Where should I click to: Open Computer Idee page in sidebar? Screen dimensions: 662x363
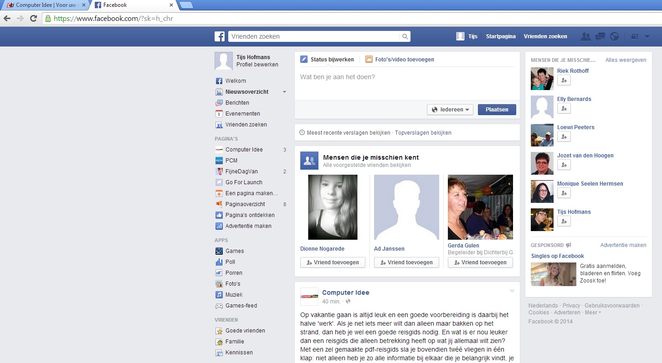pyautogui.click(x=244, y=150)
